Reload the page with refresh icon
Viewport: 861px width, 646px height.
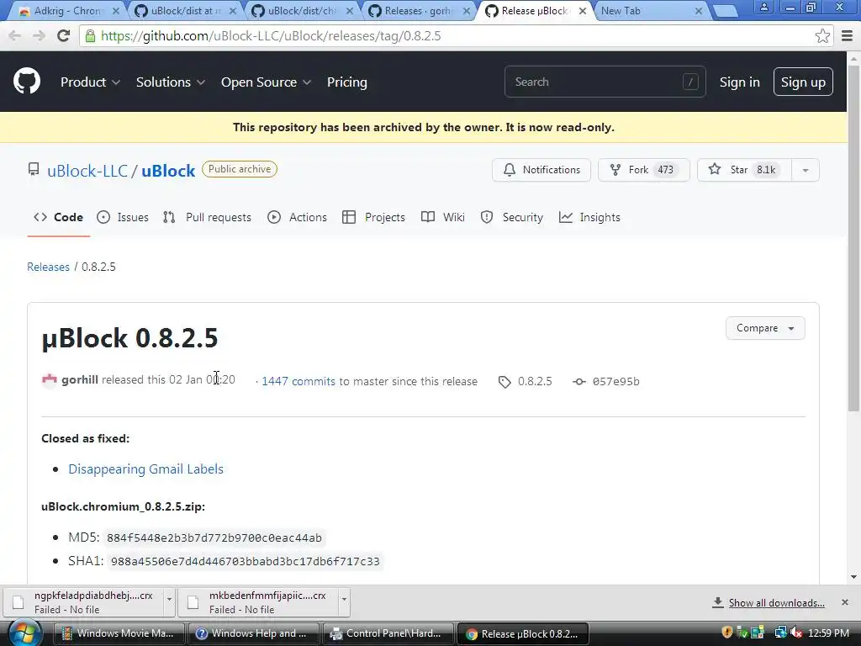64,36
